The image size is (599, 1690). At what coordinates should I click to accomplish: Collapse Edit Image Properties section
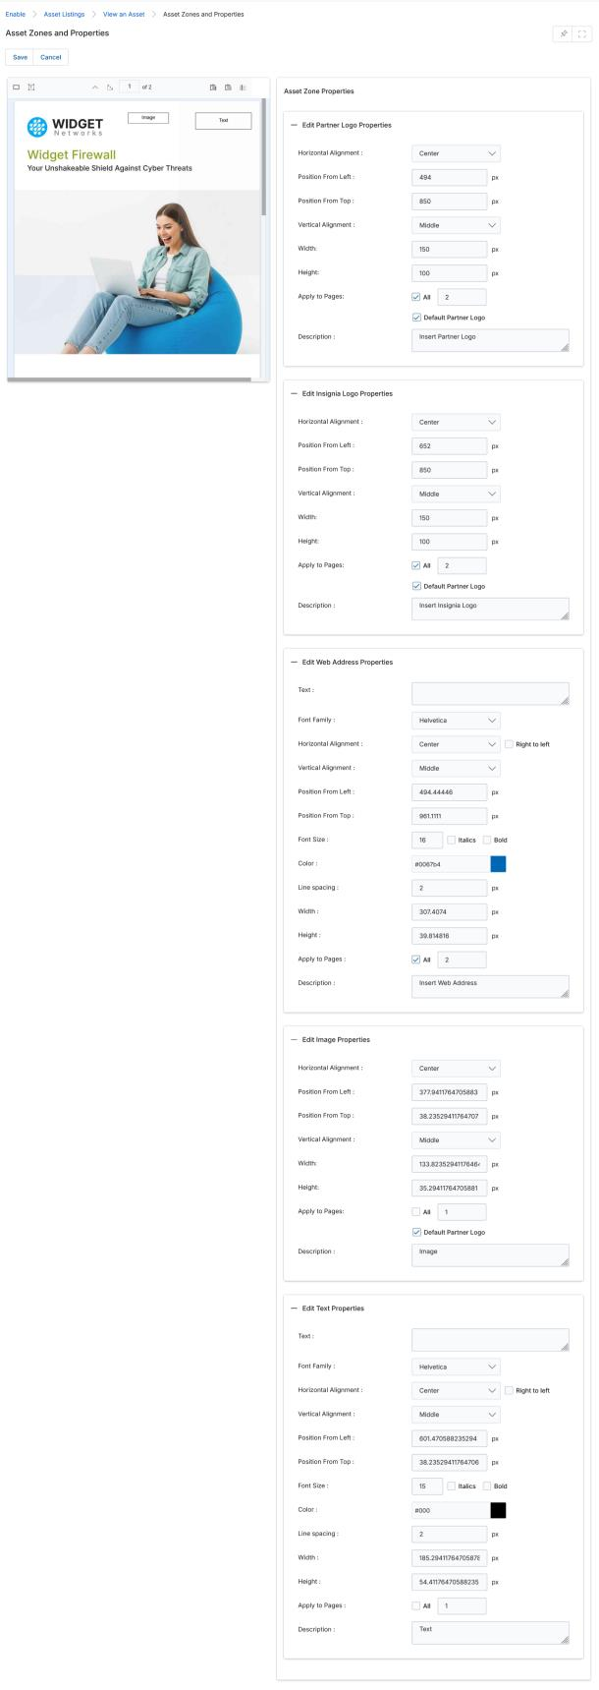(x=295, y=1039)
